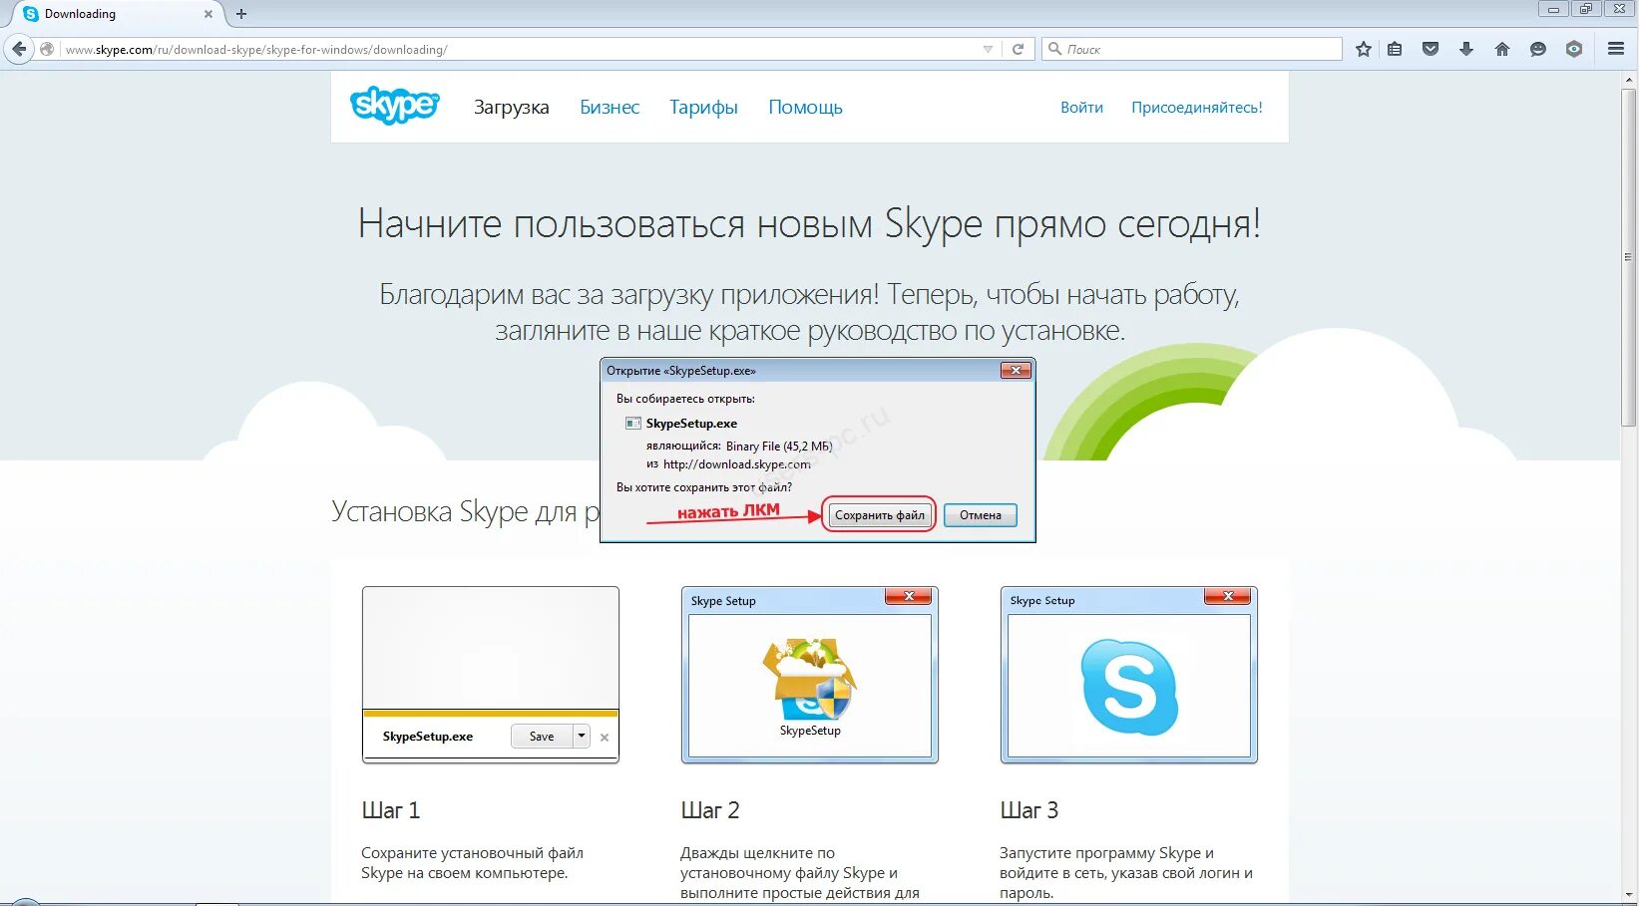Open the Hello chat smiley icon
Viewport: 1639px width, 906px height.
click(x=1538, y=49)
